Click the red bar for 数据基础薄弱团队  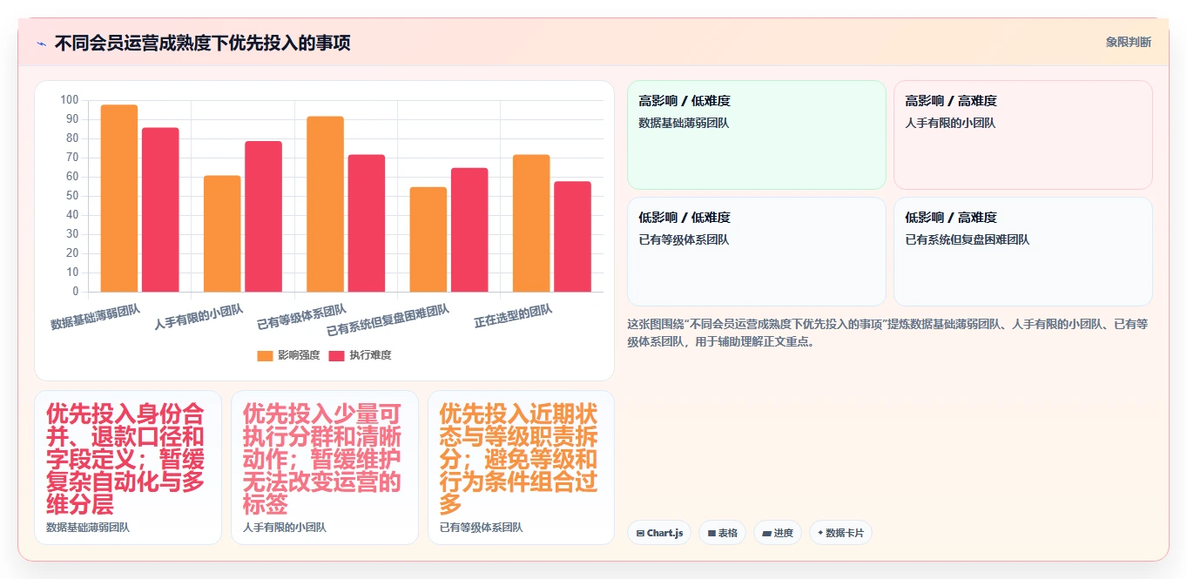coord(160,210)
